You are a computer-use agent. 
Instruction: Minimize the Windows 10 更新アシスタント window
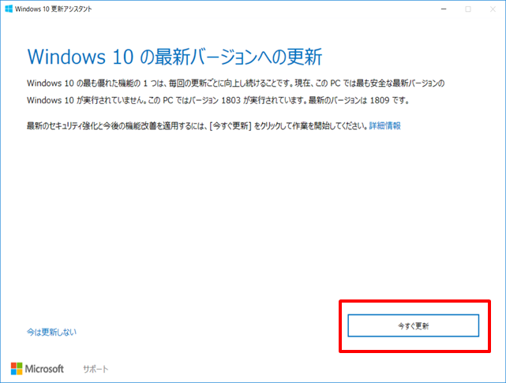[x=444, y=9]
